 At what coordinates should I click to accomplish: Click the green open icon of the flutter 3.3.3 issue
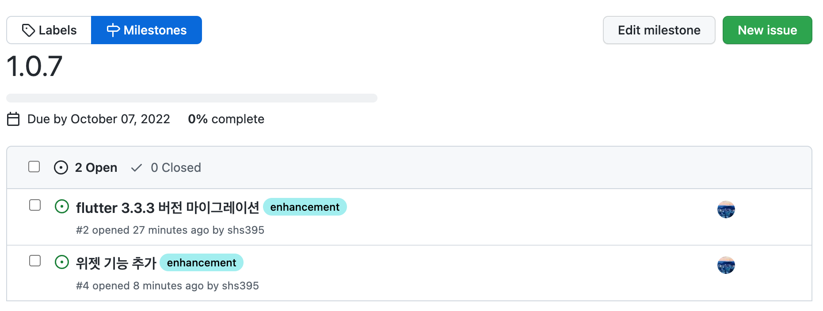click(x=62, y=206)
